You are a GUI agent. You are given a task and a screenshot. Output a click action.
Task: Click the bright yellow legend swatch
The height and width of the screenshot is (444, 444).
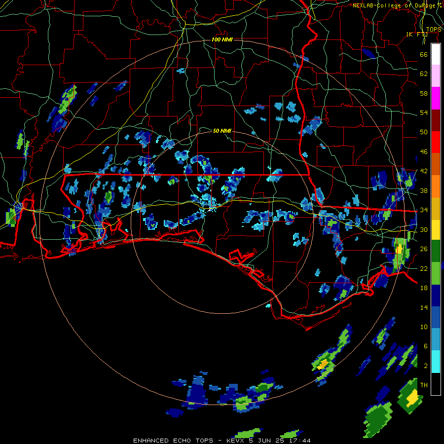point(436,230)
